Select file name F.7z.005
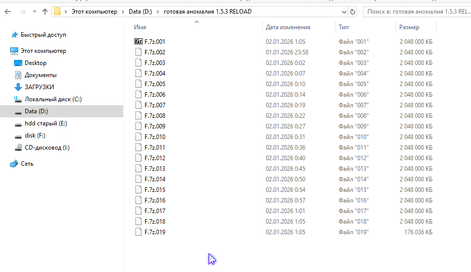Screen dimensions: 471x272 155,84
